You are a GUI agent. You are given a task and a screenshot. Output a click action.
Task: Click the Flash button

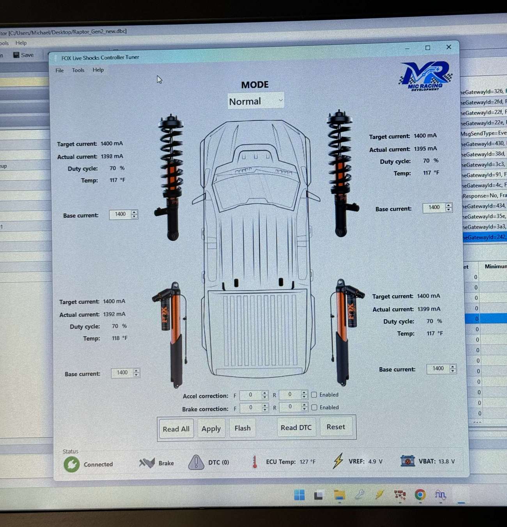243,428
